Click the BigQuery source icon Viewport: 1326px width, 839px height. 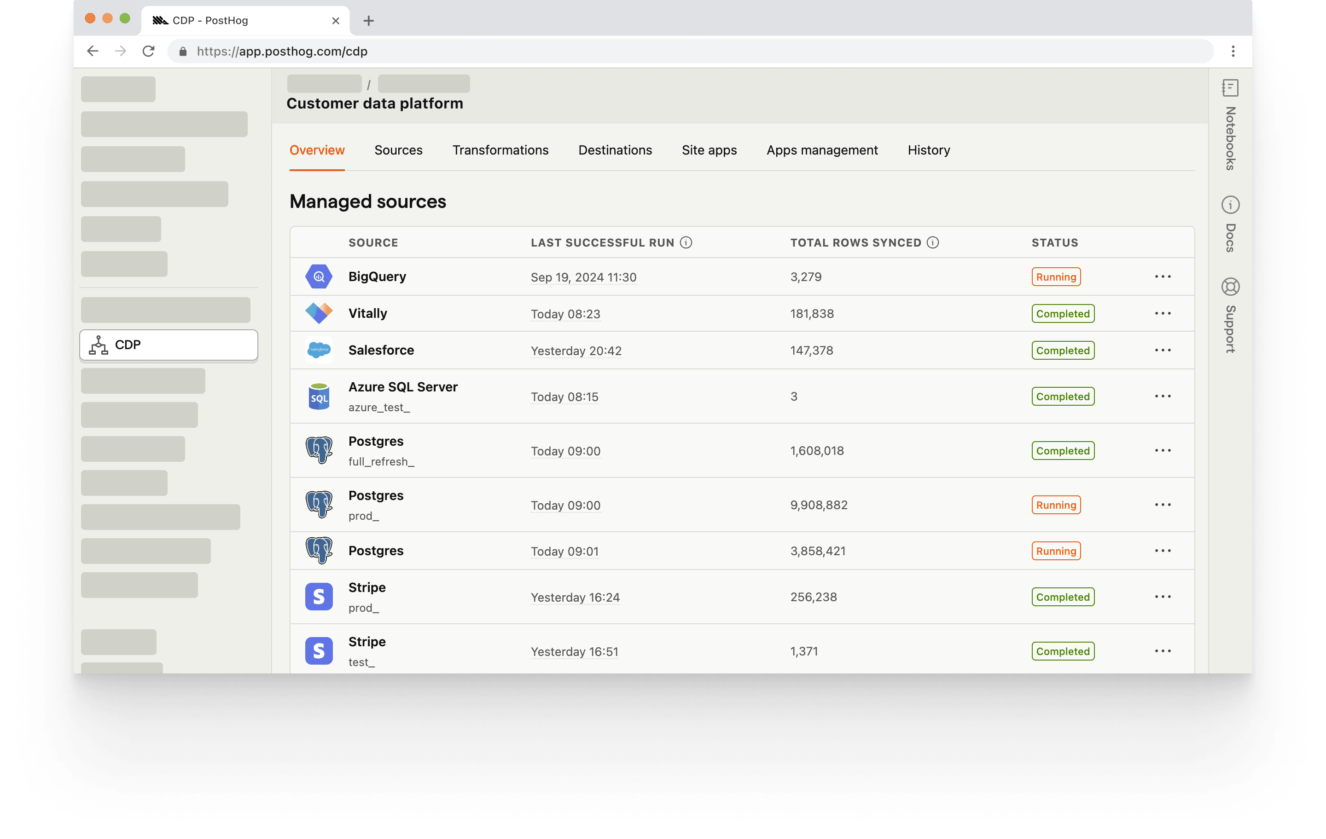click(x=319, y=277)
